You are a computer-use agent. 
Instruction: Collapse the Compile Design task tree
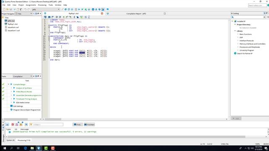[8, 84]
